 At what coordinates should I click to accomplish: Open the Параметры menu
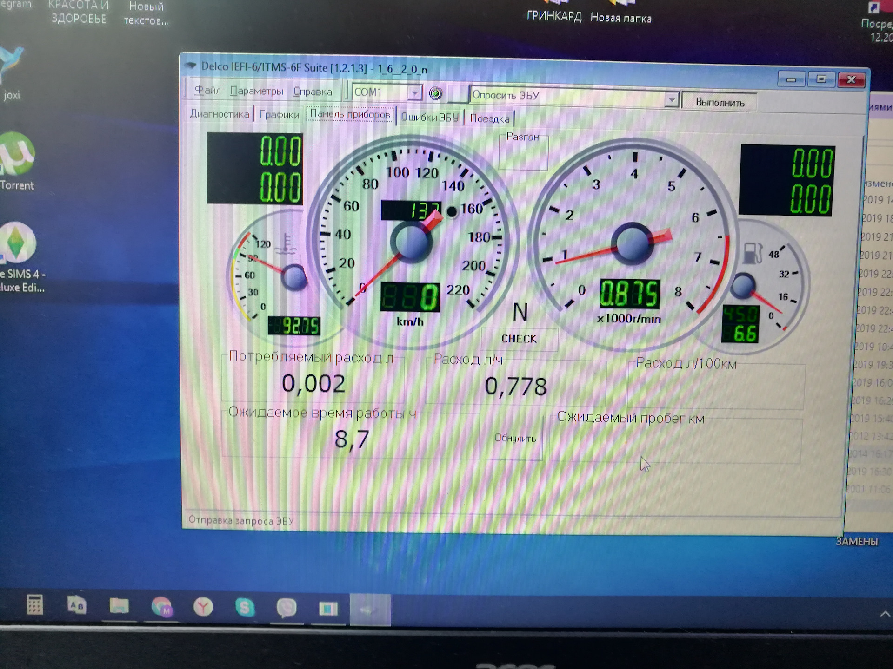(x=257, y=91)
